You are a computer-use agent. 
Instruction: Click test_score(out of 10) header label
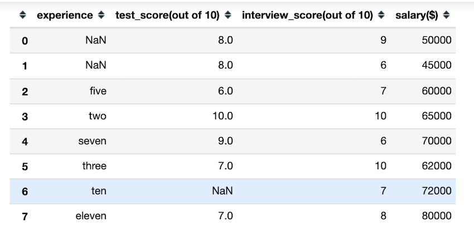pyautogui.click(x=168, y=15)
